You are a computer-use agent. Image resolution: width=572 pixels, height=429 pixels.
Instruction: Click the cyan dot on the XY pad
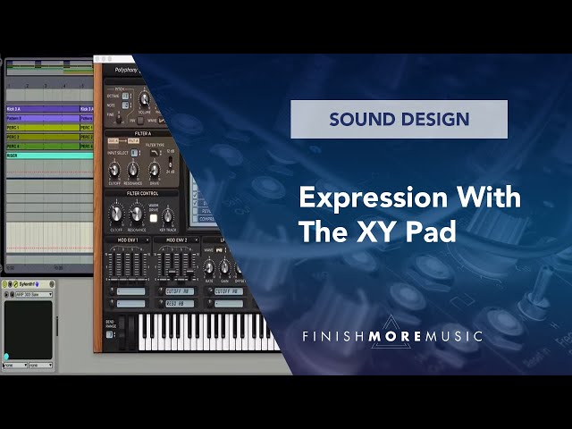click(6, 357)
